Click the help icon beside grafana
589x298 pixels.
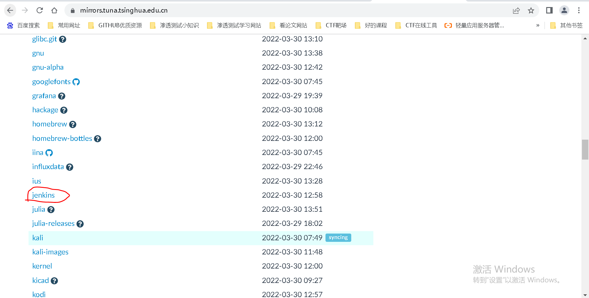pyautogui.click(x=62, y=96)
